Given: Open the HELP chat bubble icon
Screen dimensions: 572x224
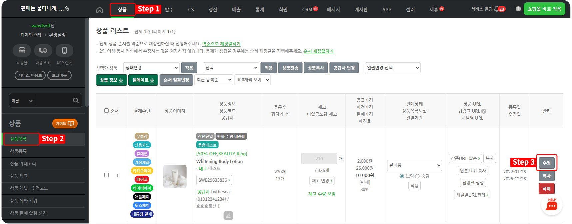Looking at the screenshot, I should click(552, 205).
